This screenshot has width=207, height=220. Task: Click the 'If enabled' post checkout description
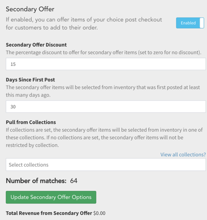click(x=84, y=23)
